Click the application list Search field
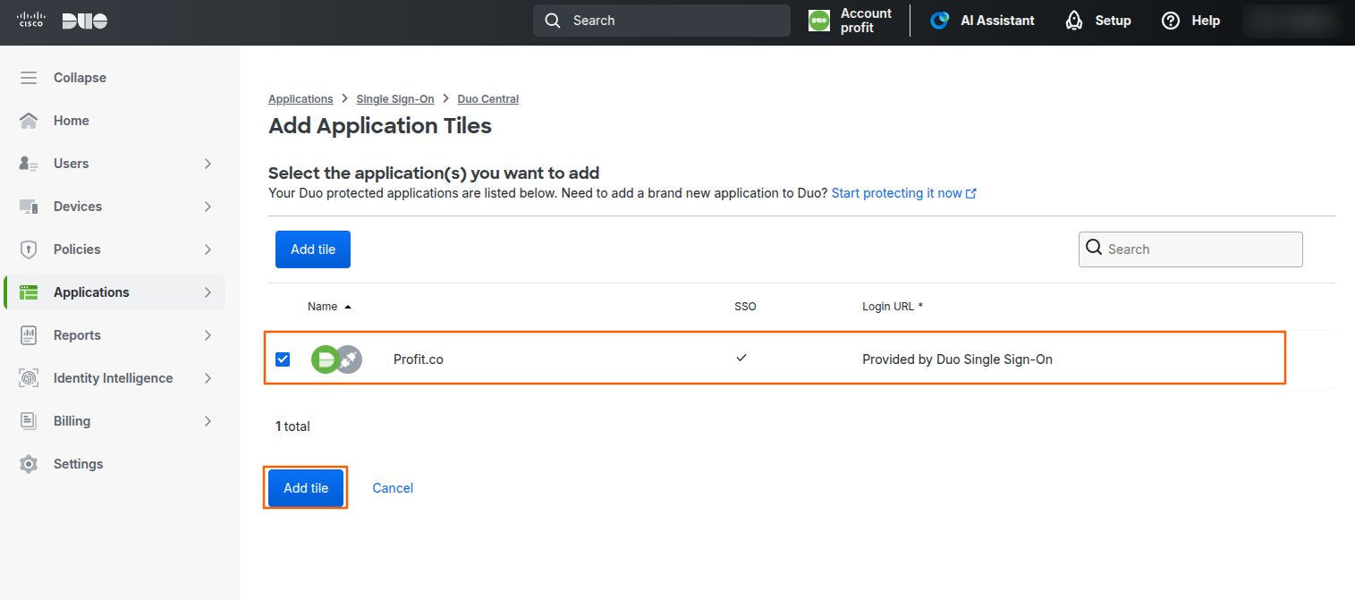Screen dimensions: 1355x600 click(x=1190, y=249)
